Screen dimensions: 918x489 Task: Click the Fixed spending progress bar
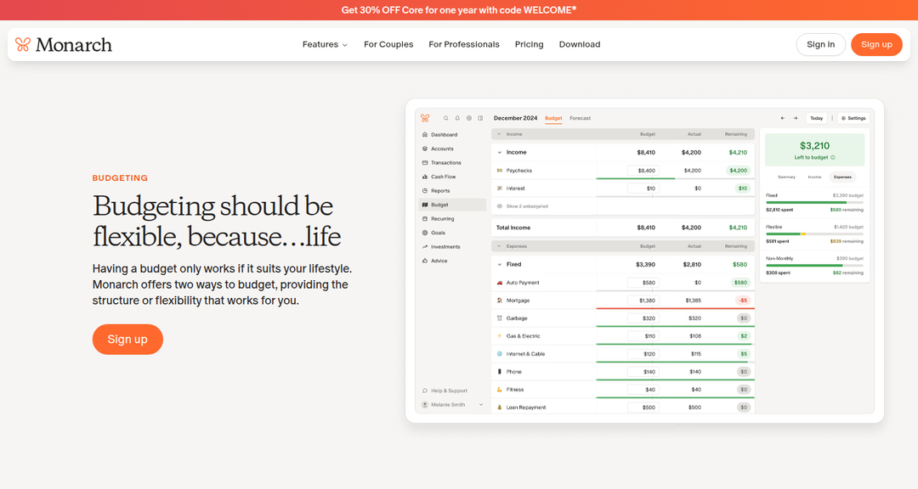pyautogui.click(x=814, y=202)
